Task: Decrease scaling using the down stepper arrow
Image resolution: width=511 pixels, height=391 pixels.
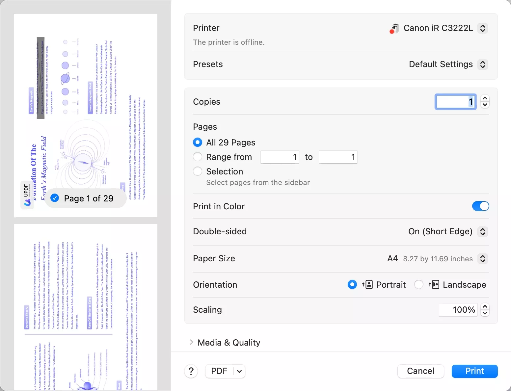Action: [x=485, y=313]
